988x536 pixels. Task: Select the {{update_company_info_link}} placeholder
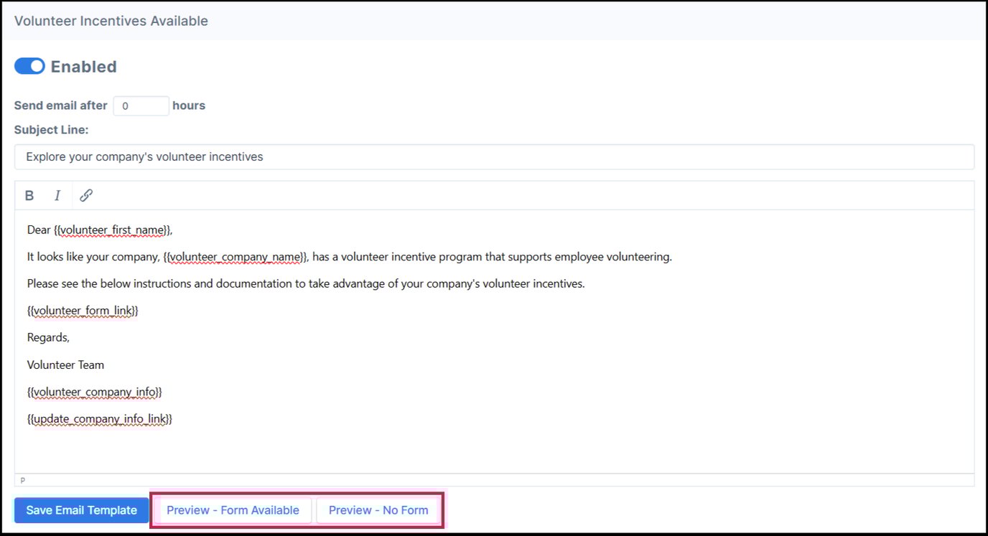[99, 418]
